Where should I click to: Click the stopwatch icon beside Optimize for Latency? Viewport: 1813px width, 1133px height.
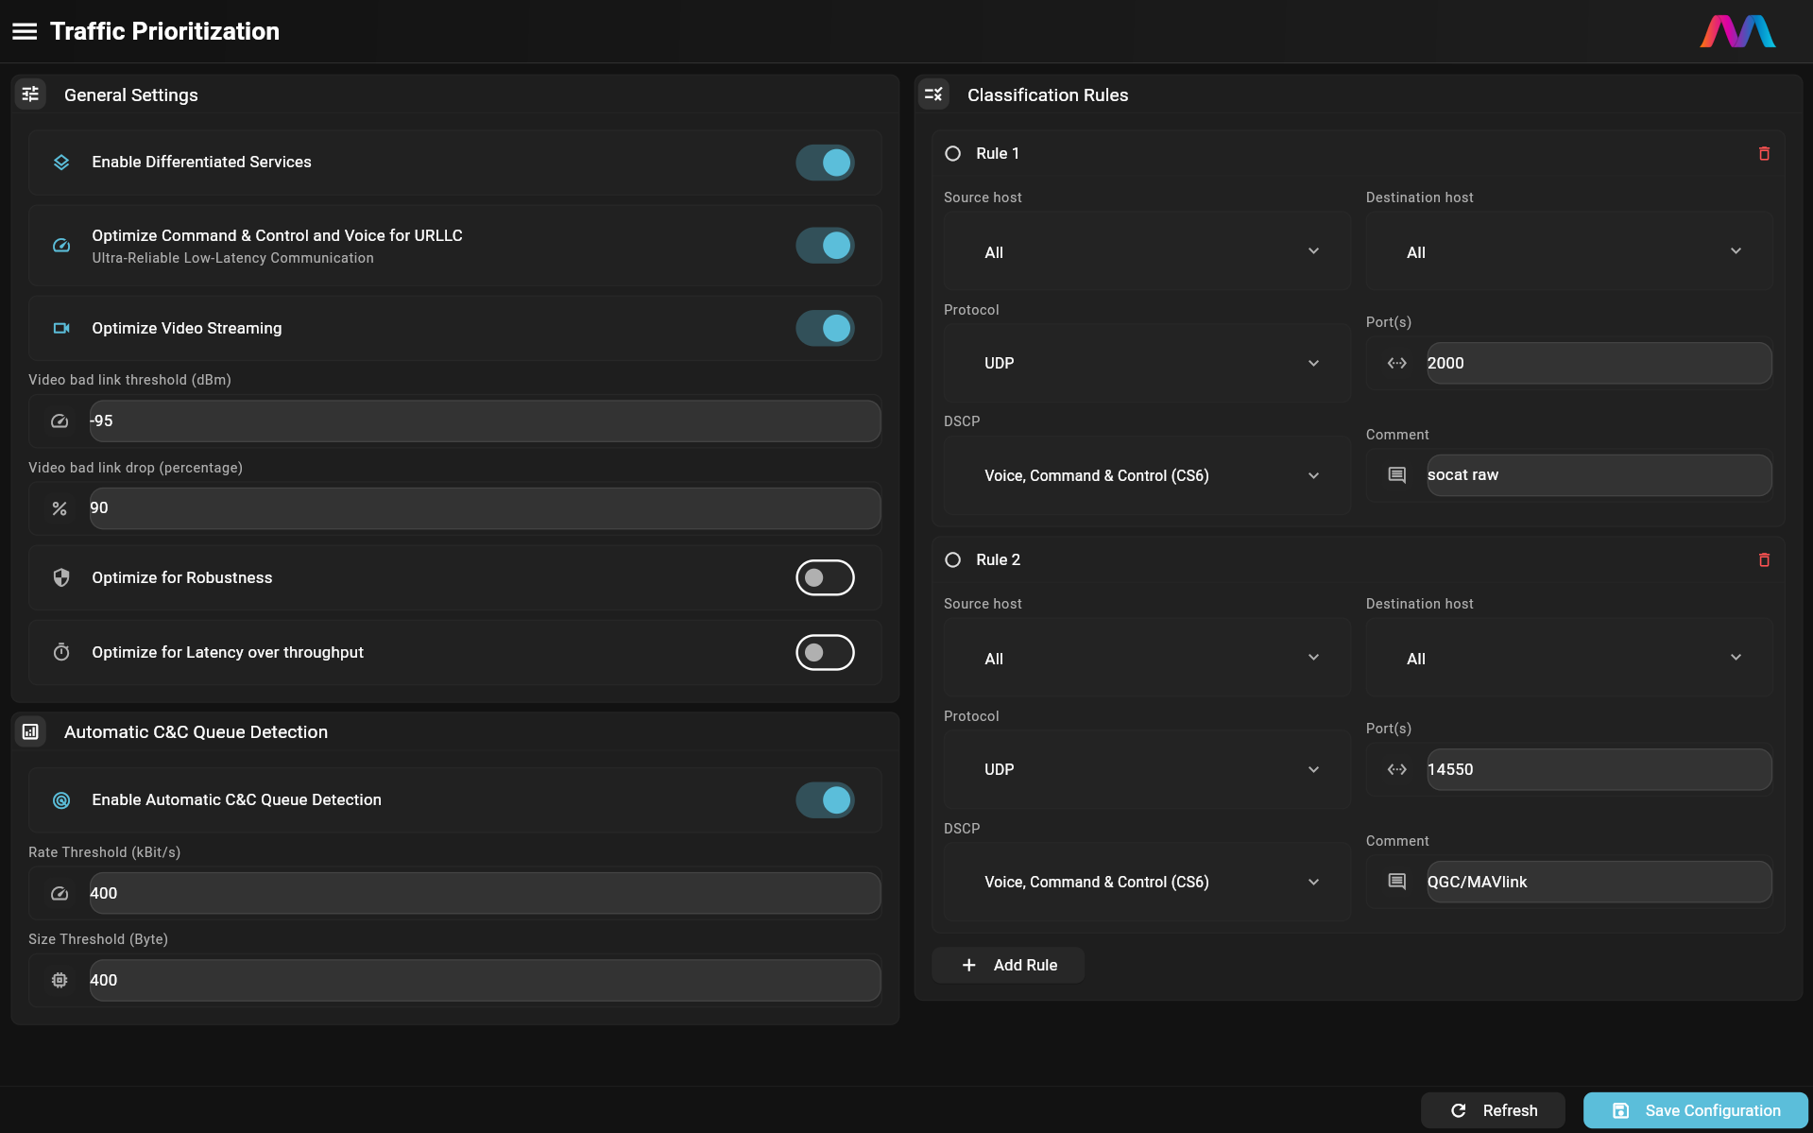(x=60, y=652)
